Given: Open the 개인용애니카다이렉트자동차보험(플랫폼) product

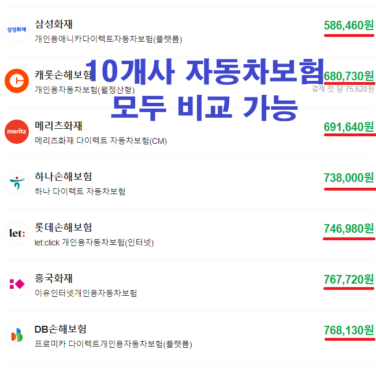Looking at the screenshot, I should click(109, 39).
